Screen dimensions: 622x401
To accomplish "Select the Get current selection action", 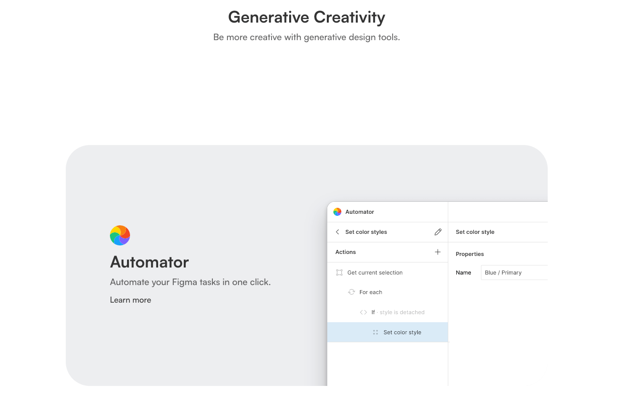I will pyautogui.click(x=388, y=273).
